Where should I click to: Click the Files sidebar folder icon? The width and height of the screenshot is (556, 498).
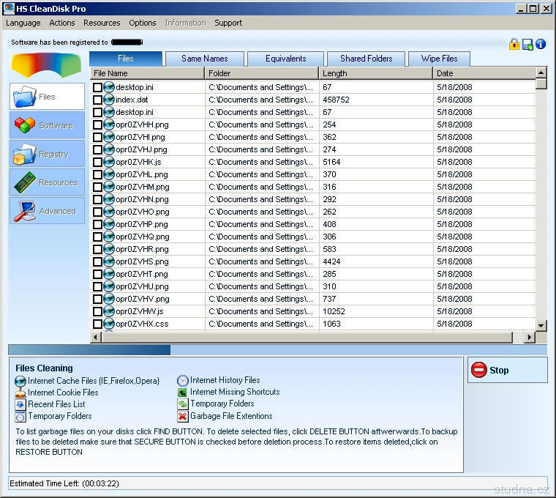pyautogui.click(x=25, y=97)
